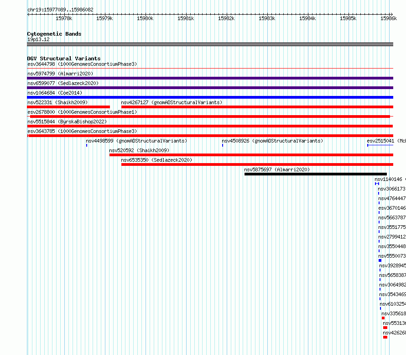Image resolution: width=406 pixels, height=355 pixels.
Task: Select the small blue bracket under nsv1140146
Action: [377, 184]
